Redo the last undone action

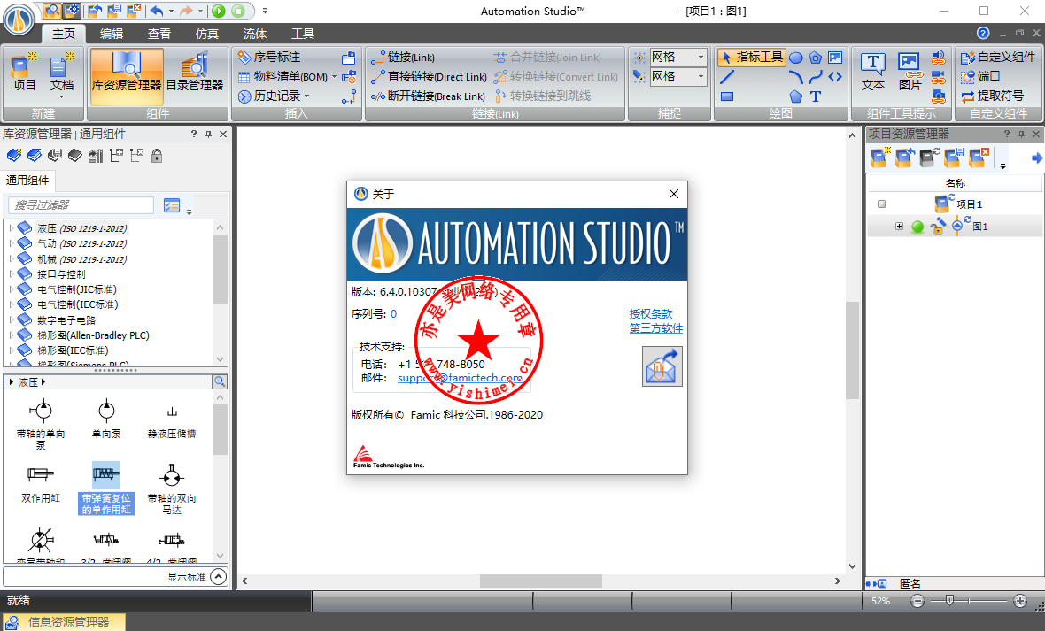pos(187,11)
